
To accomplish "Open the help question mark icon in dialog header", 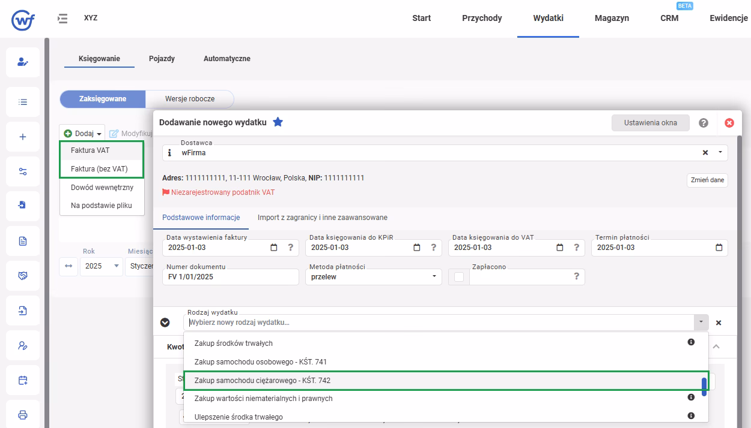I will coord(704,123).
